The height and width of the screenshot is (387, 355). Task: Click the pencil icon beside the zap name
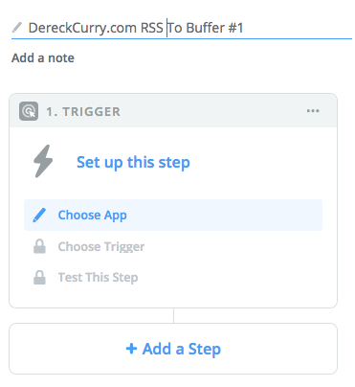[x=16, y=28]
